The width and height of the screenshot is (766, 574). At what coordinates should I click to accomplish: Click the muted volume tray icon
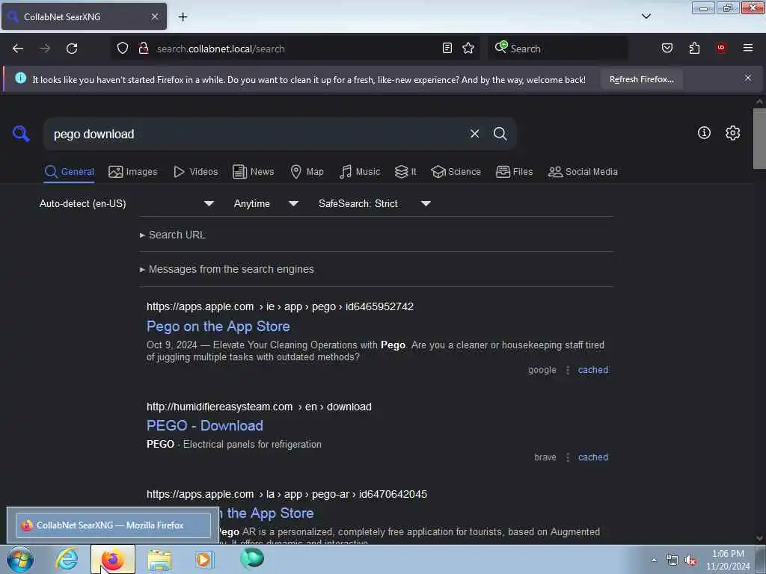click(690, 560)
